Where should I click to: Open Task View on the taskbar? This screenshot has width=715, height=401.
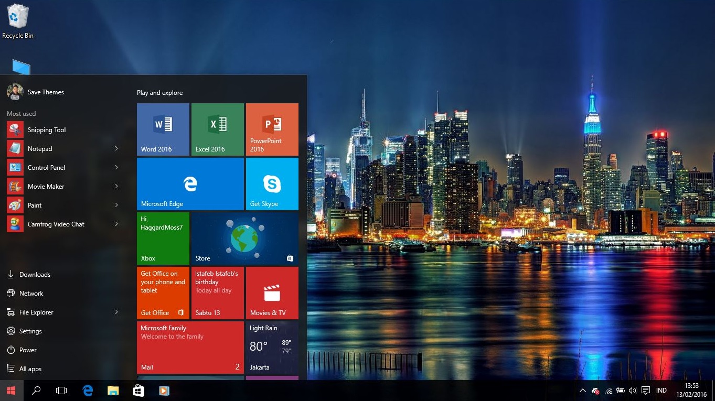coord(61,391)
